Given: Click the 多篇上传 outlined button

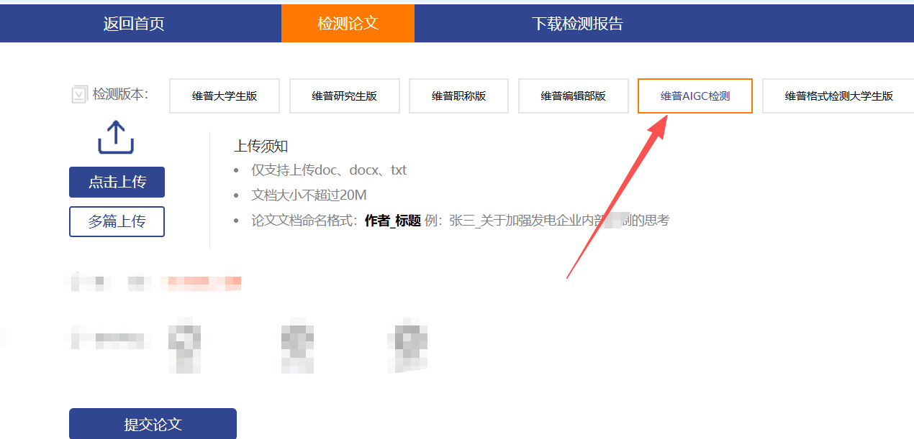Looking at the screenshot, I should 117,222.
